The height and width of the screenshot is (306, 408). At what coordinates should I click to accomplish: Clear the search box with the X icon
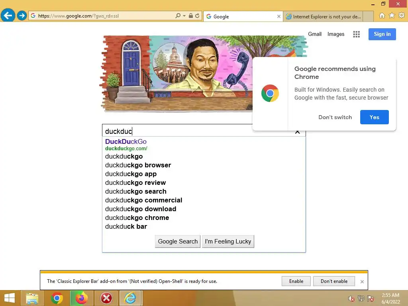click(x=297, y=132)
